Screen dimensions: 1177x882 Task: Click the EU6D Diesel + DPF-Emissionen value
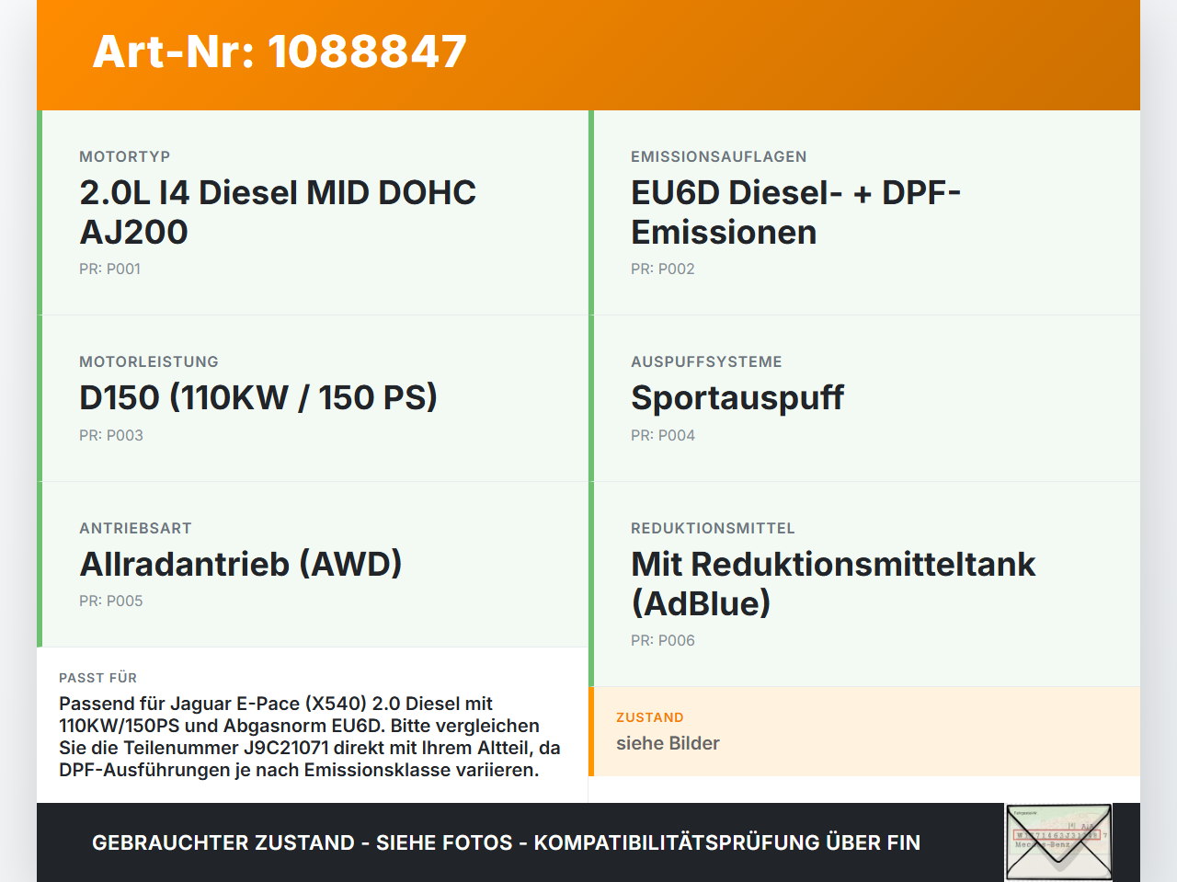795,212
